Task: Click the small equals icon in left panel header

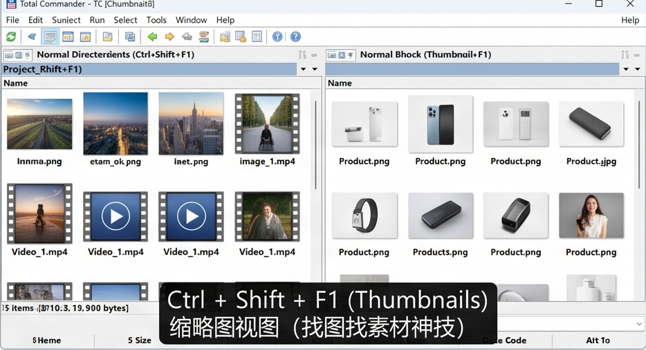Action: 314,55
